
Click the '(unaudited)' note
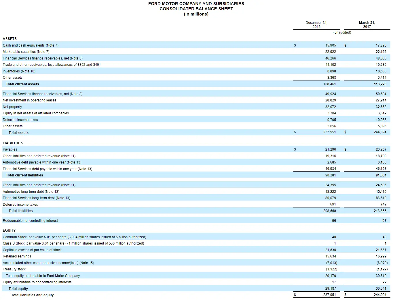[342, 32]
